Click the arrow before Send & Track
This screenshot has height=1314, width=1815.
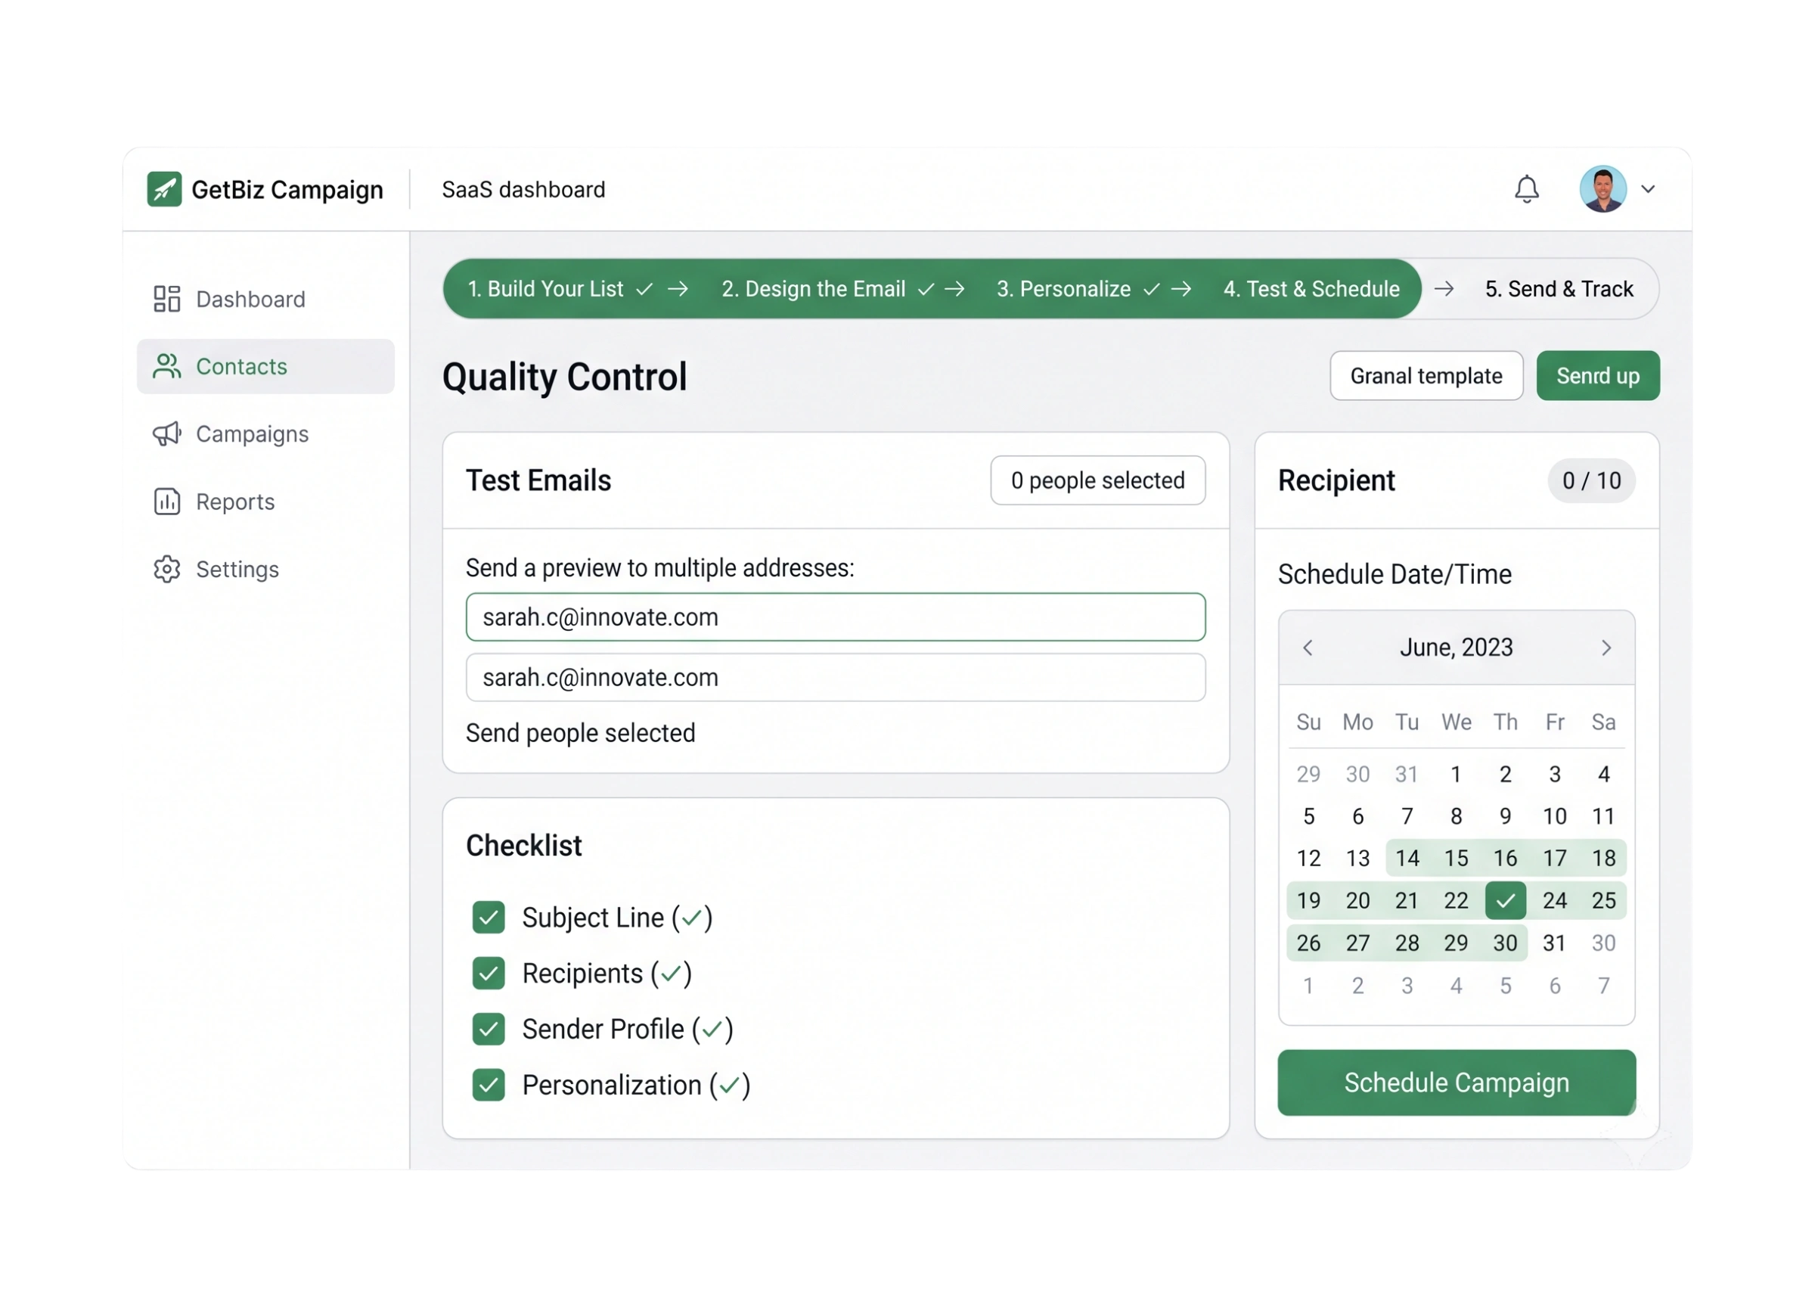tap(1443, 288)
